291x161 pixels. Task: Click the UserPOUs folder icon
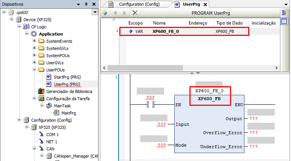pyautogui.click(x=41, y=70)
